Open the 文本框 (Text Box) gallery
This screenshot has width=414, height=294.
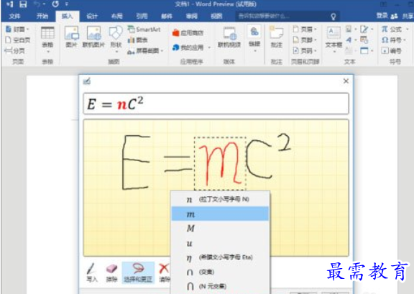point(333,39)
